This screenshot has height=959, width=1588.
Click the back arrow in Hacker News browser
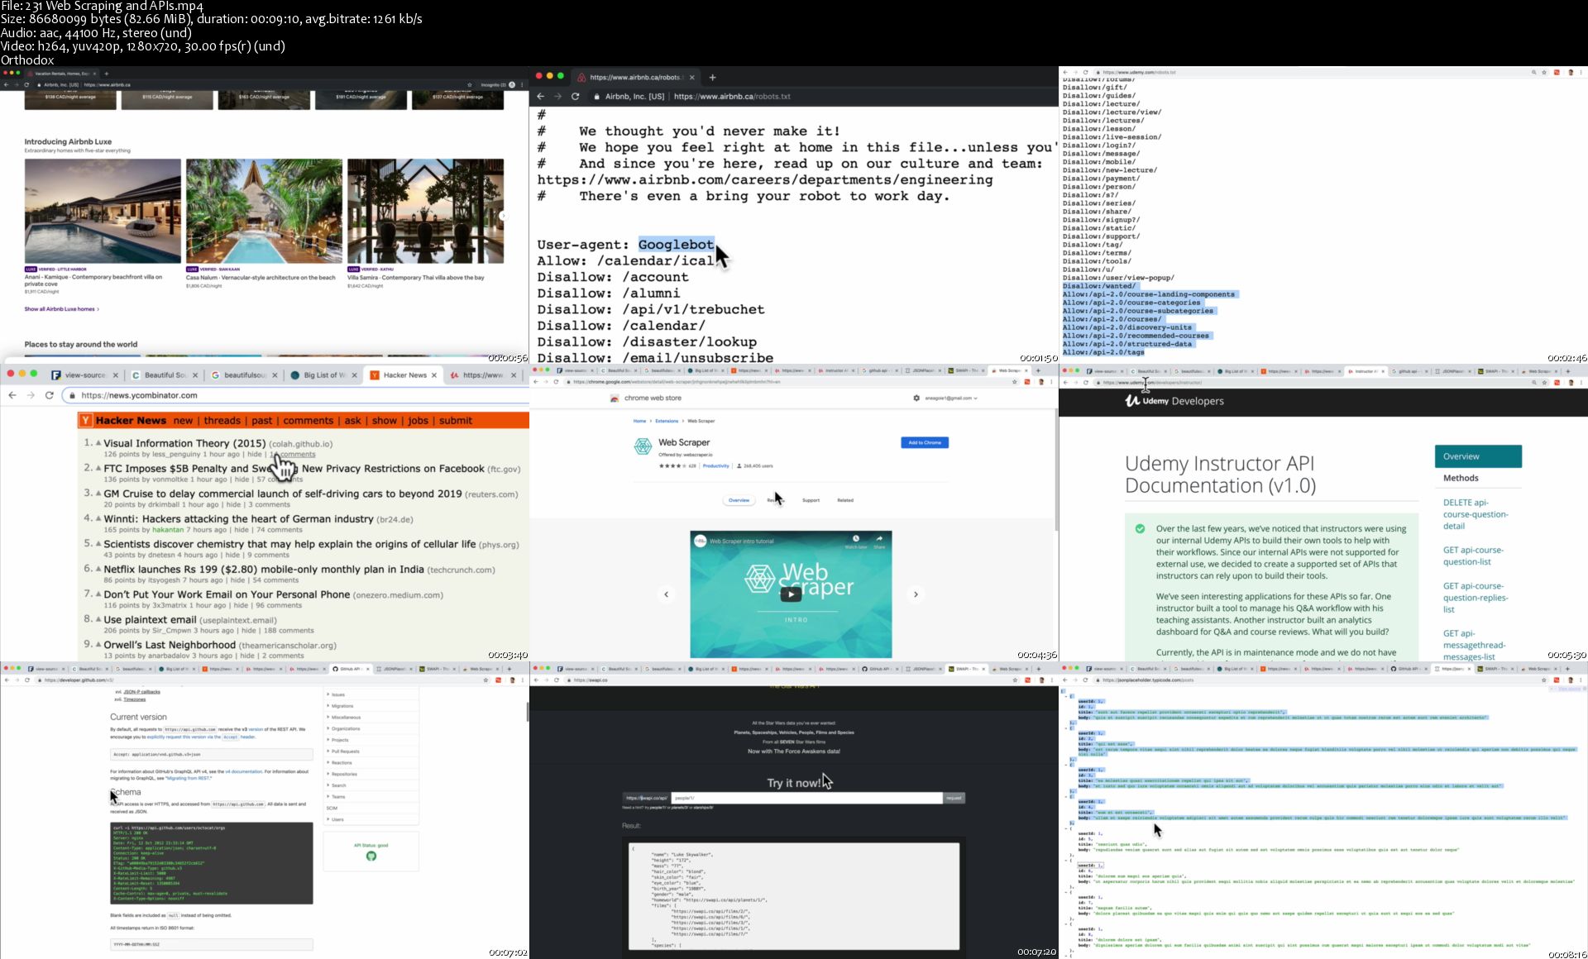click(12, 395)
